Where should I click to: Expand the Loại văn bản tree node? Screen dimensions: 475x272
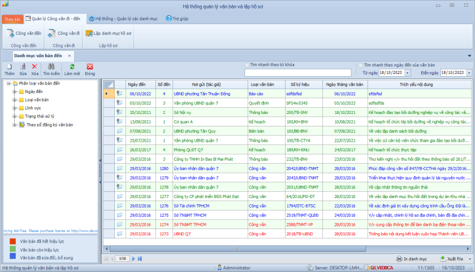pos(15,99)
